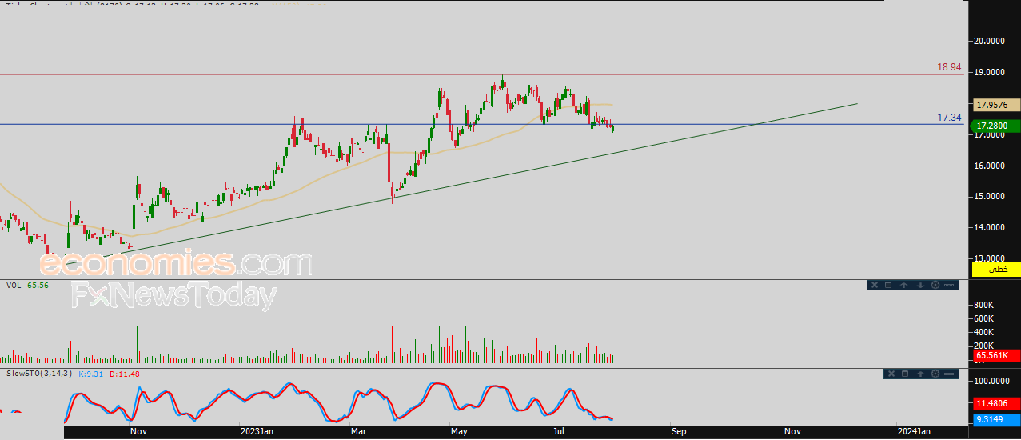
Task: Maximize the SlowSTO indicator panel
Action: pos(905,374)
